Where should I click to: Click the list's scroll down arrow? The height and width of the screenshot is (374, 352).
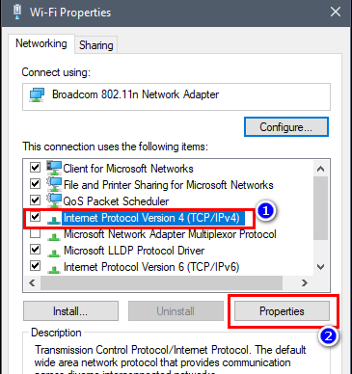320,267
